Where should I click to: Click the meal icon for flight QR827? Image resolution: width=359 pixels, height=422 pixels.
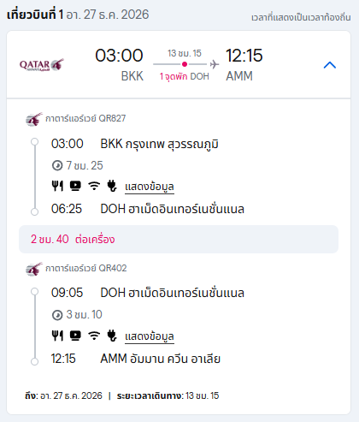[57, 186]
